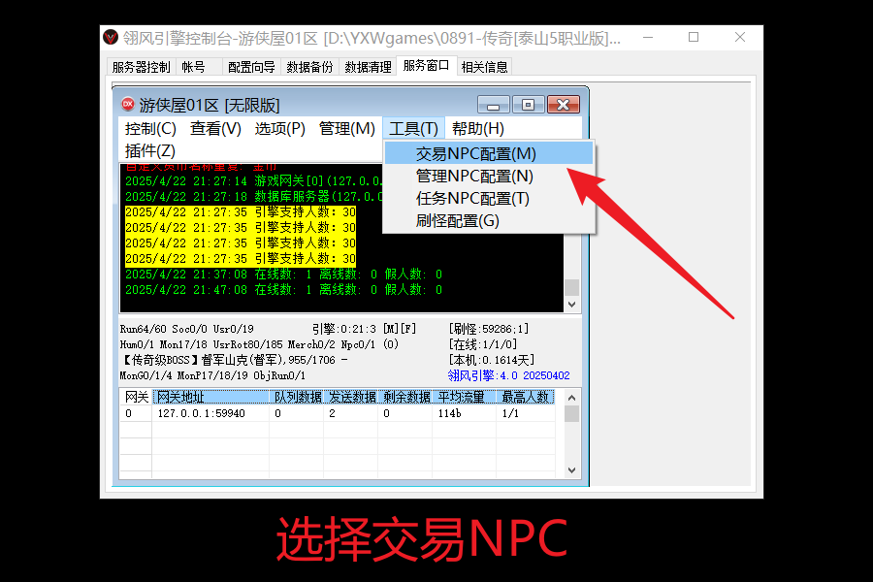Open the 数据备份 tab
The width and height of the screenshot is (873, 582).
pos(309,67)
